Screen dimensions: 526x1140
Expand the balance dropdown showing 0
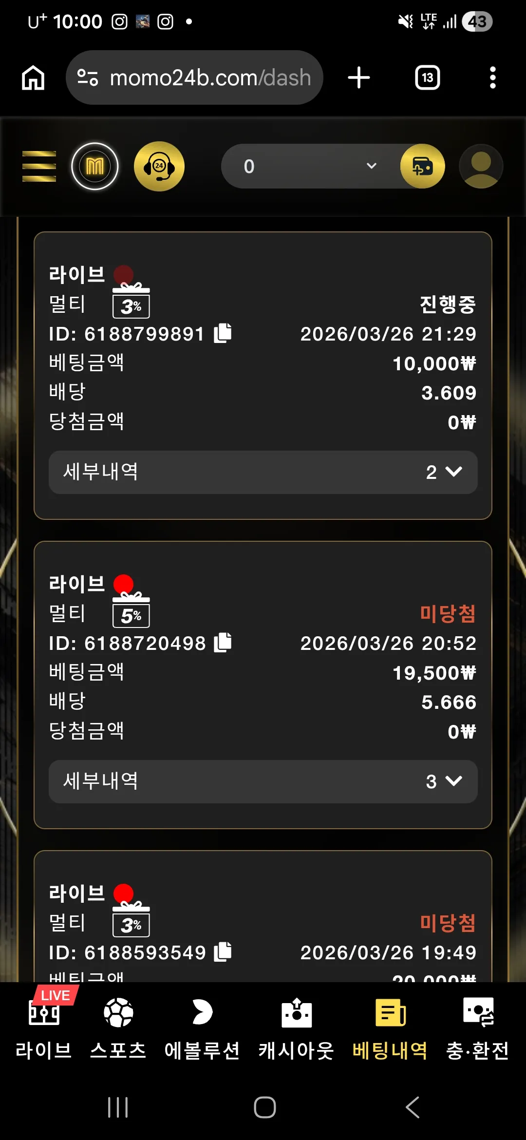tap(312, 166)
